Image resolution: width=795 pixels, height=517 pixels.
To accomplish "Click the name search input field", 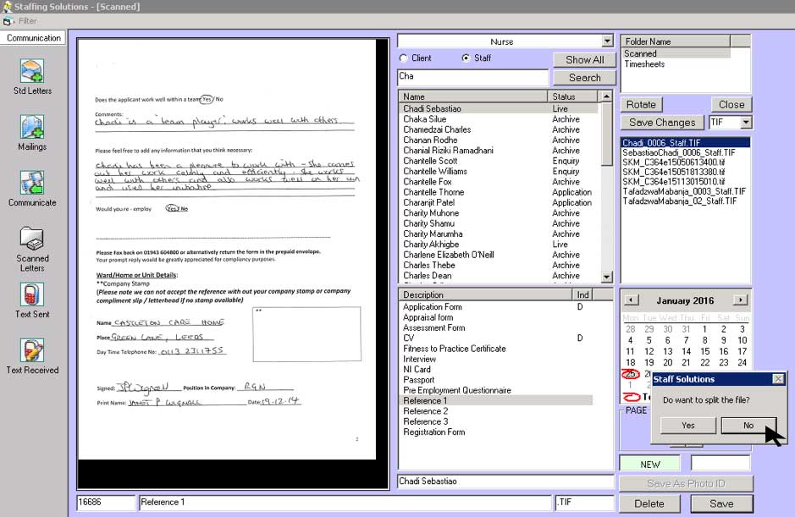I will click(472, 77).
